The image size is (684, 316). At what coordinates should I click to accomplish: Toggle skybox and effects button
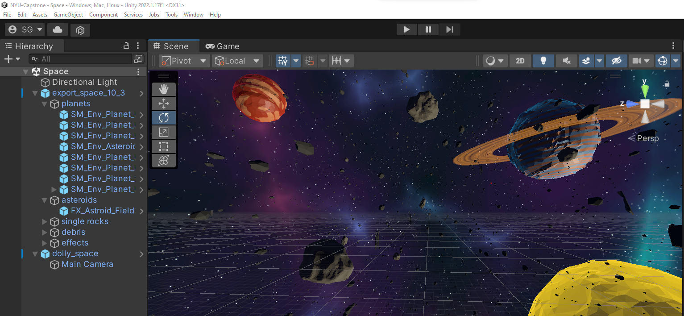(587, 61)
